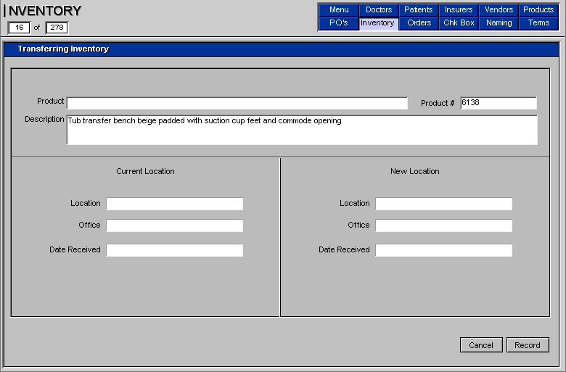Click the Product name input field
This screenshot has height=372, width=566.
coord(237,103)
